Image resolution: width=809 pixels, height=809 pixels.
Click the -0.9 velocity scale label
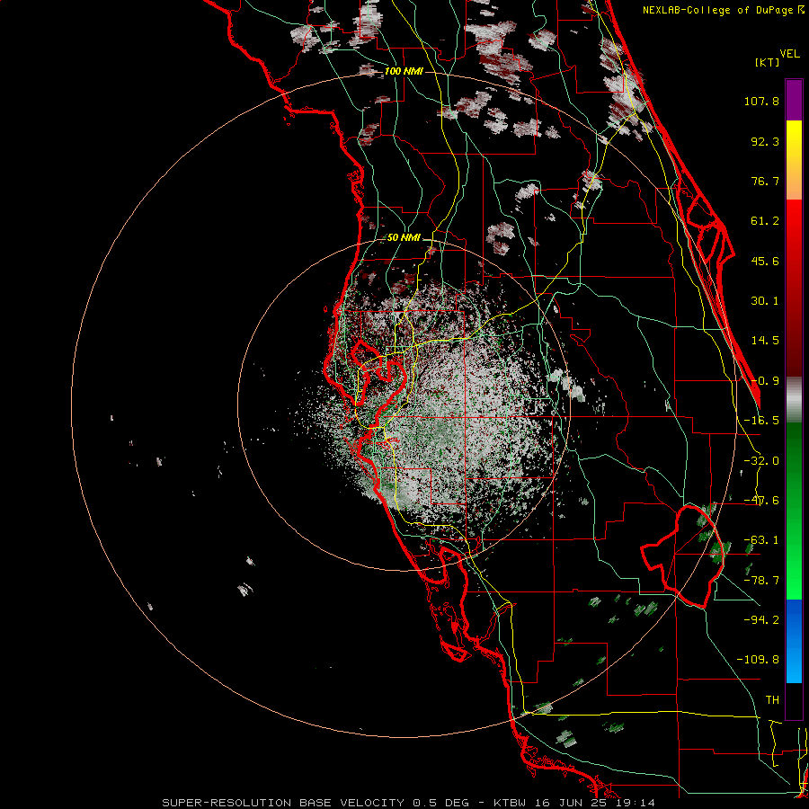click(765, 381)
